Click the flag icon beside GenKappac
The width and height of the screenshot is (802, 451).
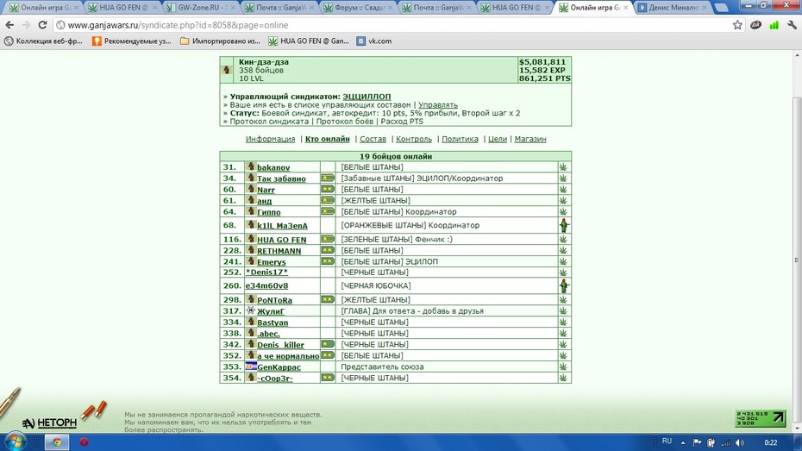[x=251, y=366]
